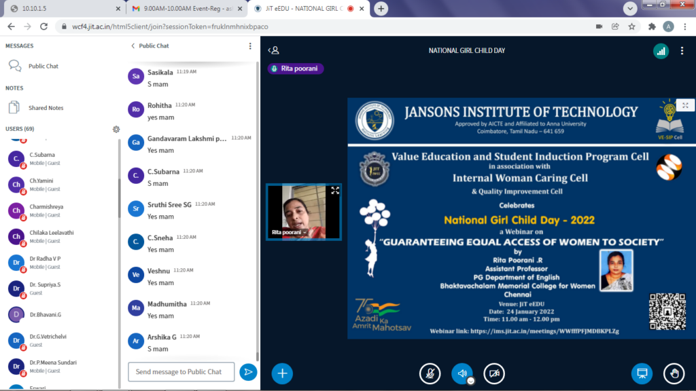This screenshot has height=391, width=696.
Task: Select user Dr.P.Meena Sundari
Action: (x=60, y=367)
